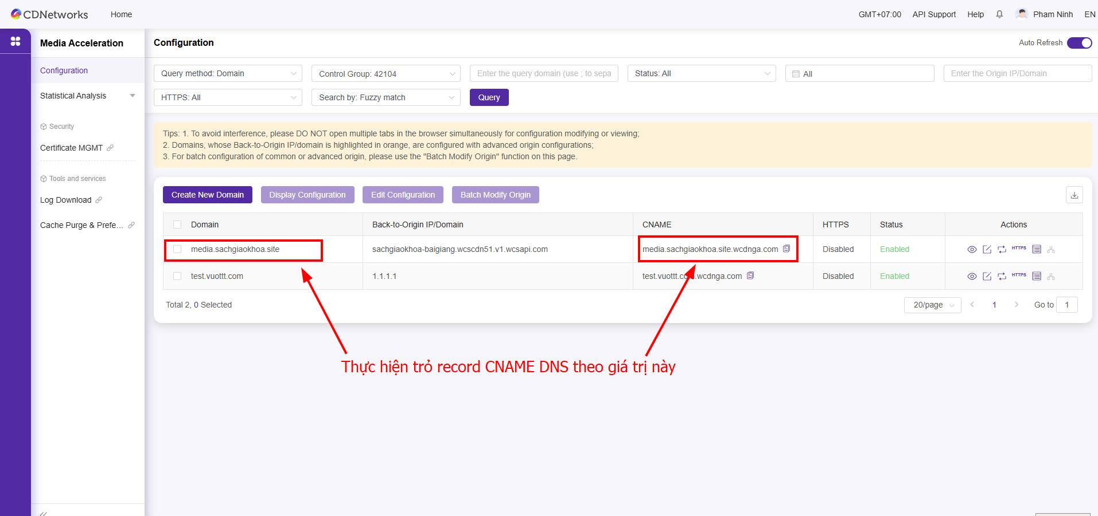Open the notifications bell icon
This screenshot has height=516, width=1098.
(999, 14)
